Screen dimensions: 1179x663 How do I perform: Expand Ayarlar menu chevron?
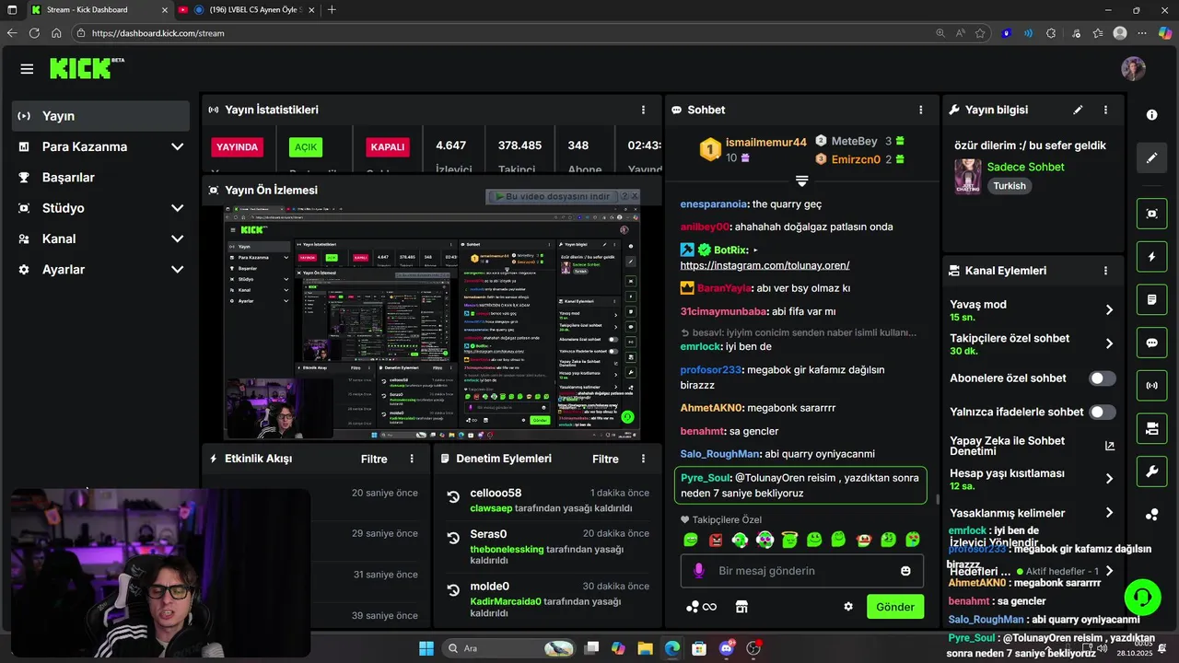click(177, 270)
